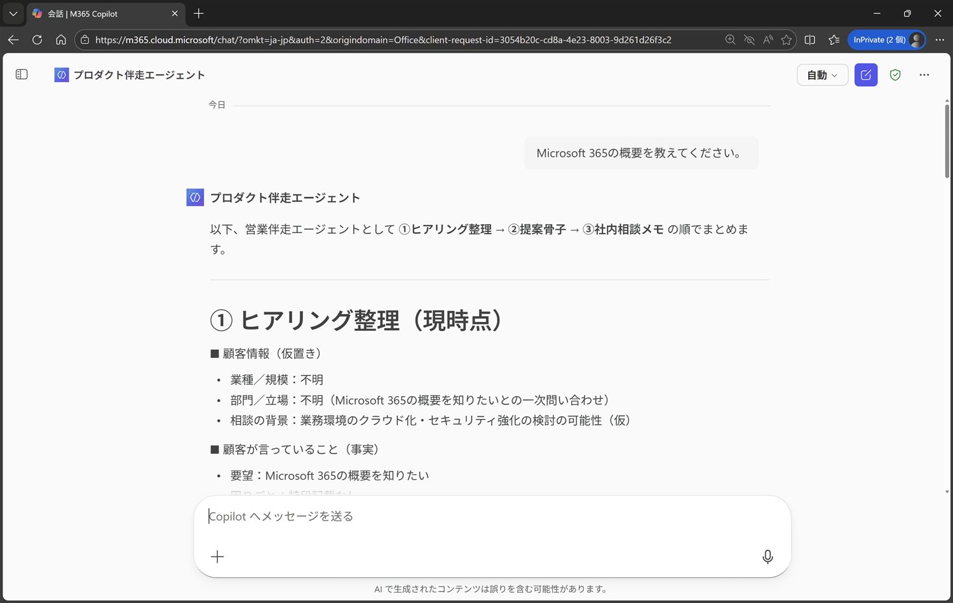Click the 業種／規模：不明 bullet
This screenshot has height=603, width=953.
coord(276,380)
